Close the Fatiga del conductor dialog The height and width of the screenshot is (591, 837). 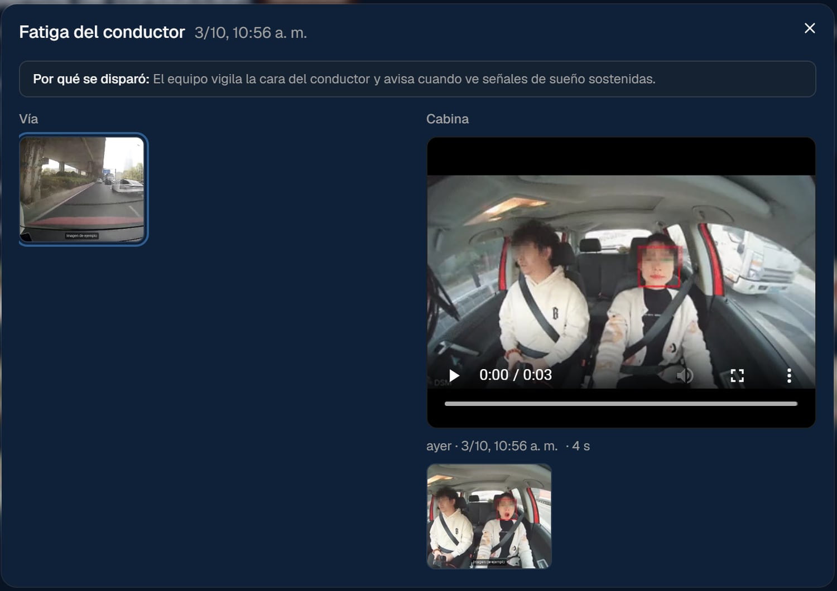(810, 28)
